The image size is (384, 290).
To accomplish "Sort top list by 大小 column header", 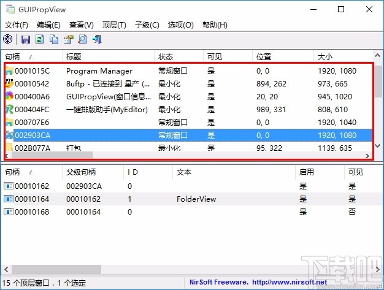I will pyautogui.click(x=343, y=57).
